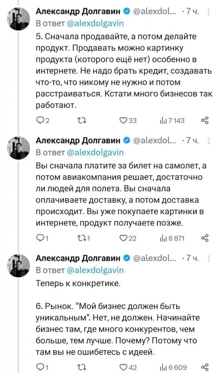The width and height of the screenshot is (220, 373).
Task: Open more options menu on second tweet
Action: point(210,141)
